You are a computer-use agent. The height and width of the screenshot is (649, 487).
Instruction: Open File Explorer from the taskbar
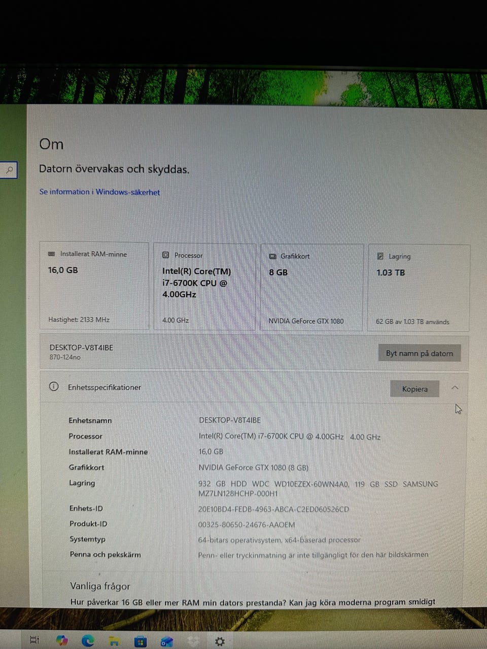114,641
